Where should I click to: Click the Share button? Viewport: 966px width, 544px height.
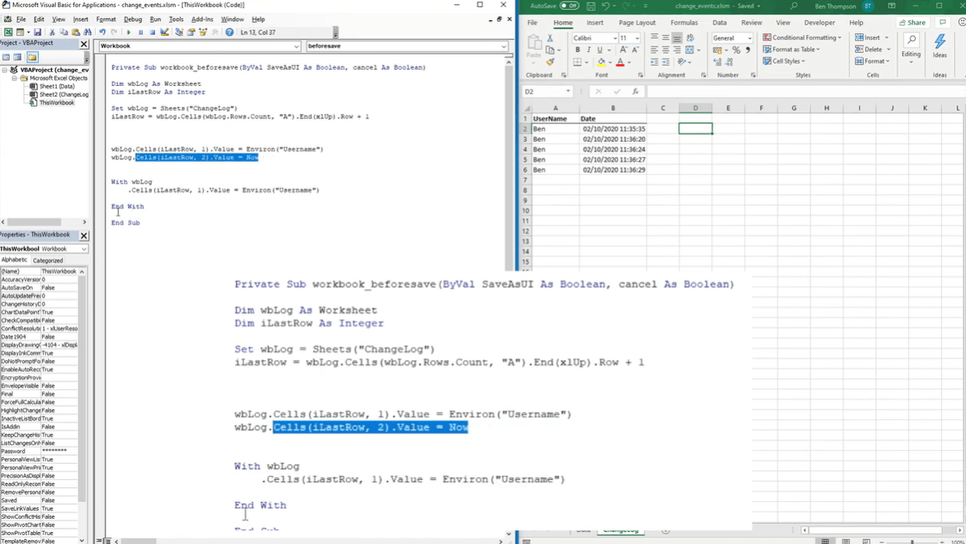click(x=912, y=23)
